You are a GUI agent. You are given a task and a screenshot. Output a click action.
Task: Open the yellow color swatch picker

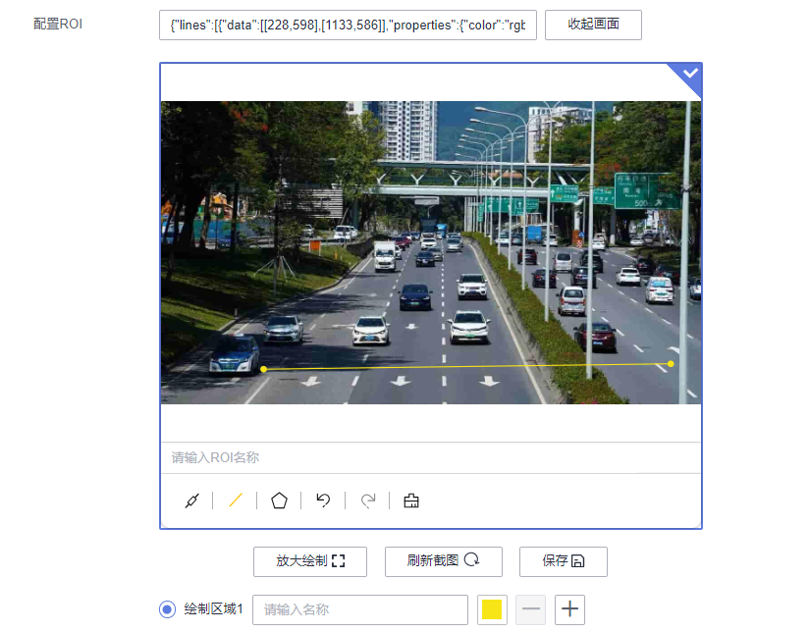(x=492, y=609)
